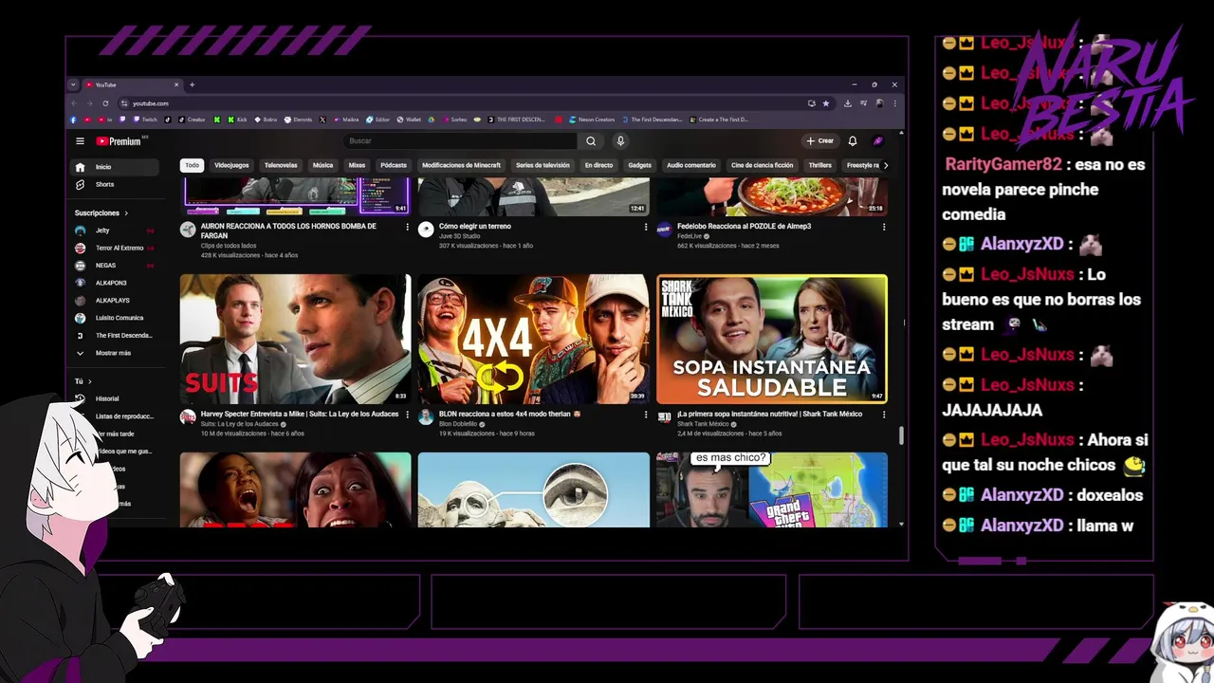Open ALKAPLAYS subscription channel
The height and width of the screenshot is (683, 1214).
116,301
